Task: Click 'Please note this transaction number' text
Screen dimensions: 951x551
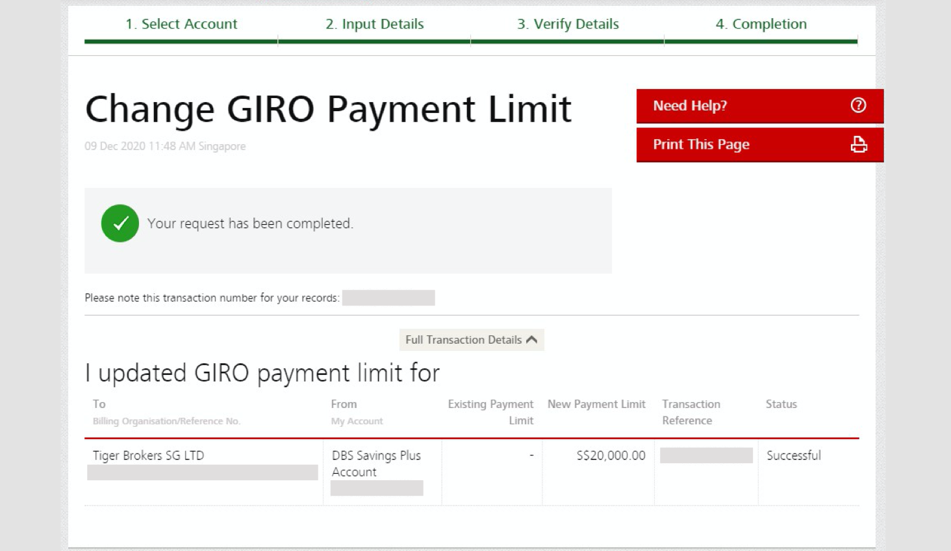Action: pyautogui.click(x=212, y=298)
